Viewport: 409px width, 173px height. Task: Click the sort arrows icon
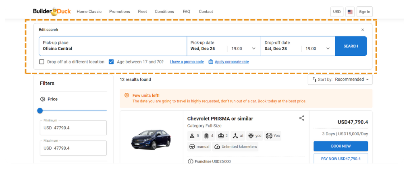pos(315,79)
